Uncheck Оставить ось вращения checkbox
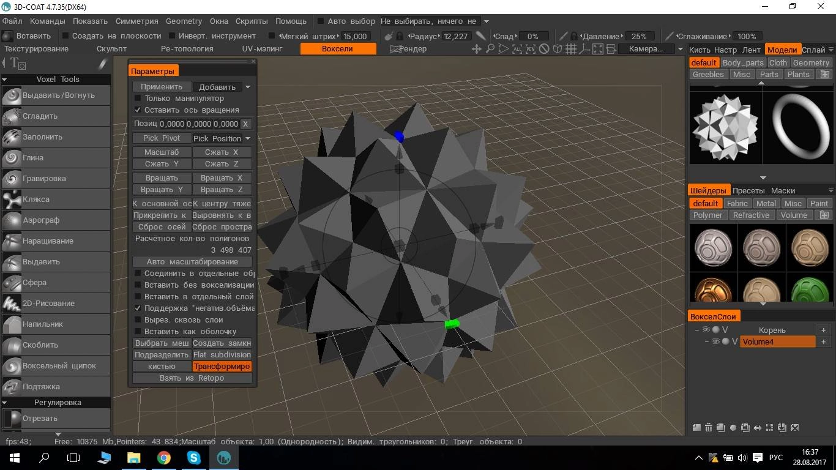836x470 pixels. [x=138, y=110]
